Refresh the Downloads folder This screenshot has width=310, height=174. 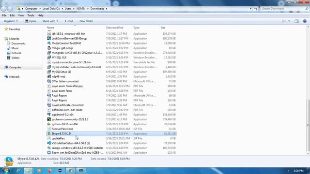[x=256, y=9]
